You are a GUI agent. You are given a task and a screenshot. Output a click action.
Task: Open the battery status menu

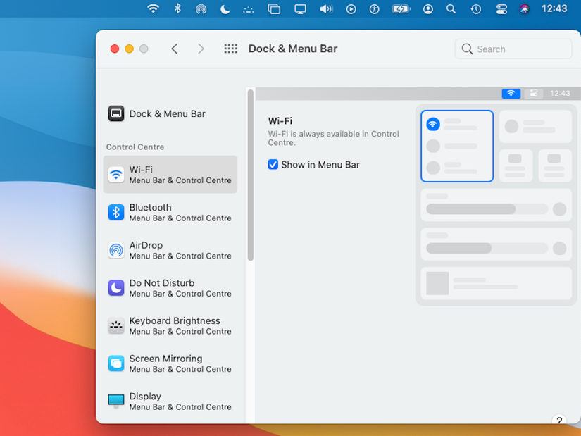point(401,9)
